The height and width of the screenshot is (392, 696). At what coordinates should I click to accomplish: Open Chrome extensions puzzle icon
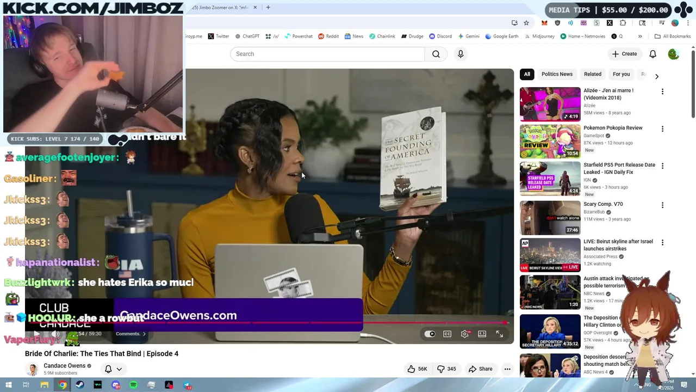pos(623,23)
